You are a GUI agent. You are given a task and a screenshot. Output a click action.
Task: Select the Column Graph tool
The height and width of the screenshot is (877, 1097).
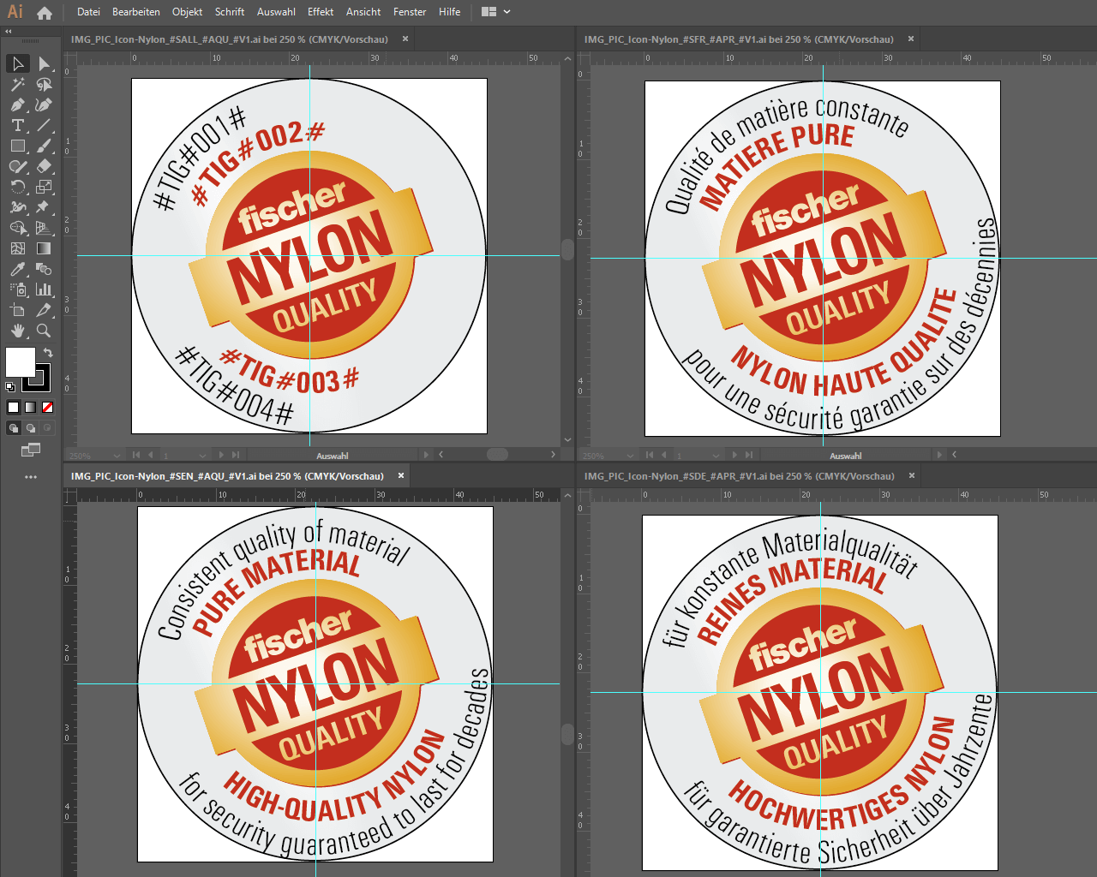tap(44, 289)
